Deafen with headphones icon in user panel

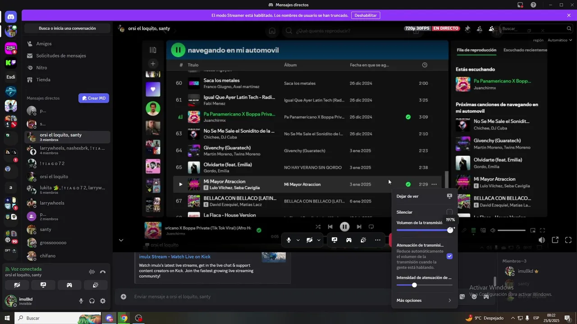[x=92, y=301]
